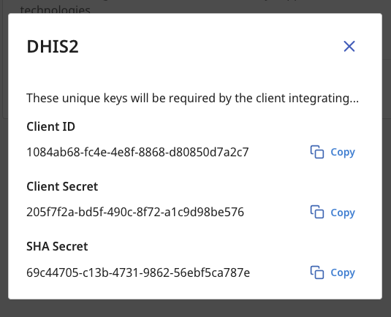The height and width of the screenshot is (317, 391).
Task: Click the copy icon beside Client ID
Action: pyautogui.click(x=317, y=152)
